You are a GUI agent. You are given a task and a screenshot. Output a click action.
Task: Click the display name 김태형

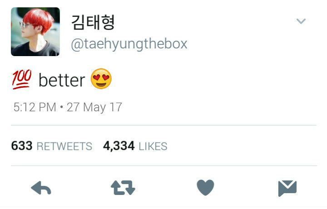tap(93, 22)
